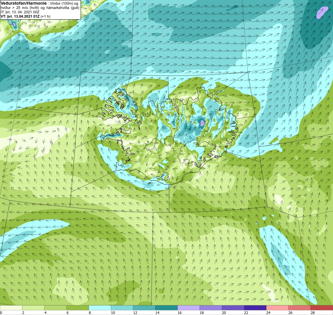Click the 10-12 m/s cyan legend swatch
Viewport: 333px width, 315px height.
122,308
